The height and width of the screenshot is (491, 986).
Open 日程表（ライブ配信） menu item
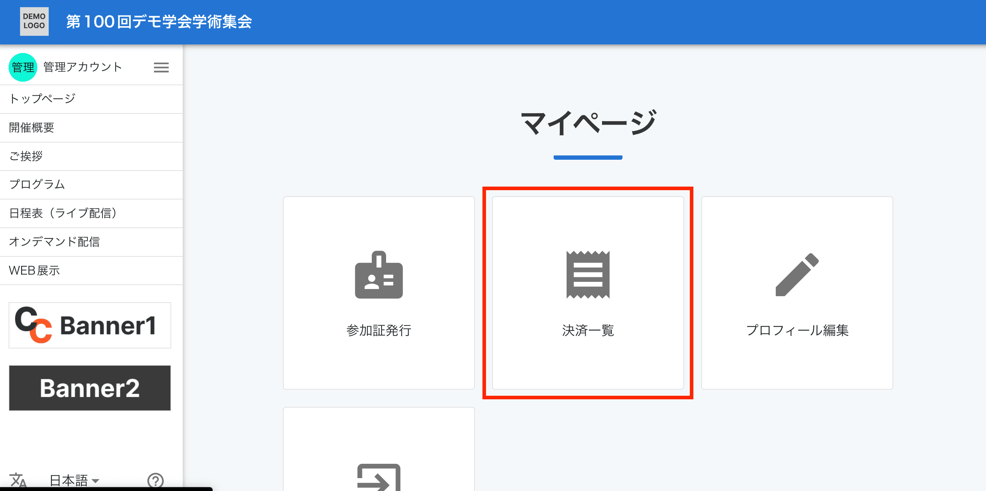point(91,213)
